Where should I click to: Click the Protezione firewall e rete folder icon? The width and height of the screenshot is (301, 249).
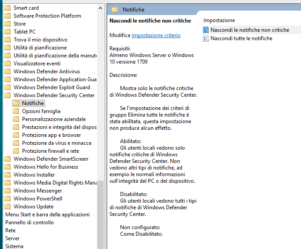point(16,151)
